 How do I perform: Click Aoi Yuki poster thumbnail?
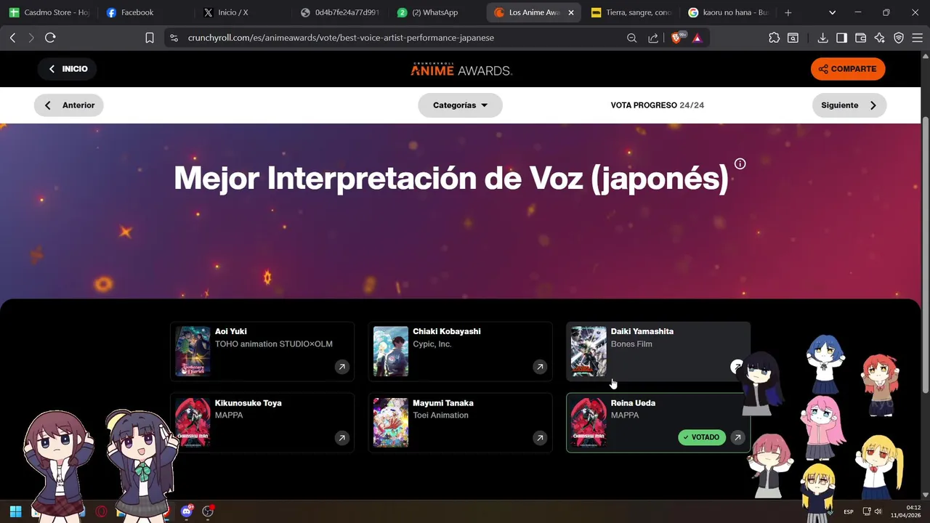193,352
